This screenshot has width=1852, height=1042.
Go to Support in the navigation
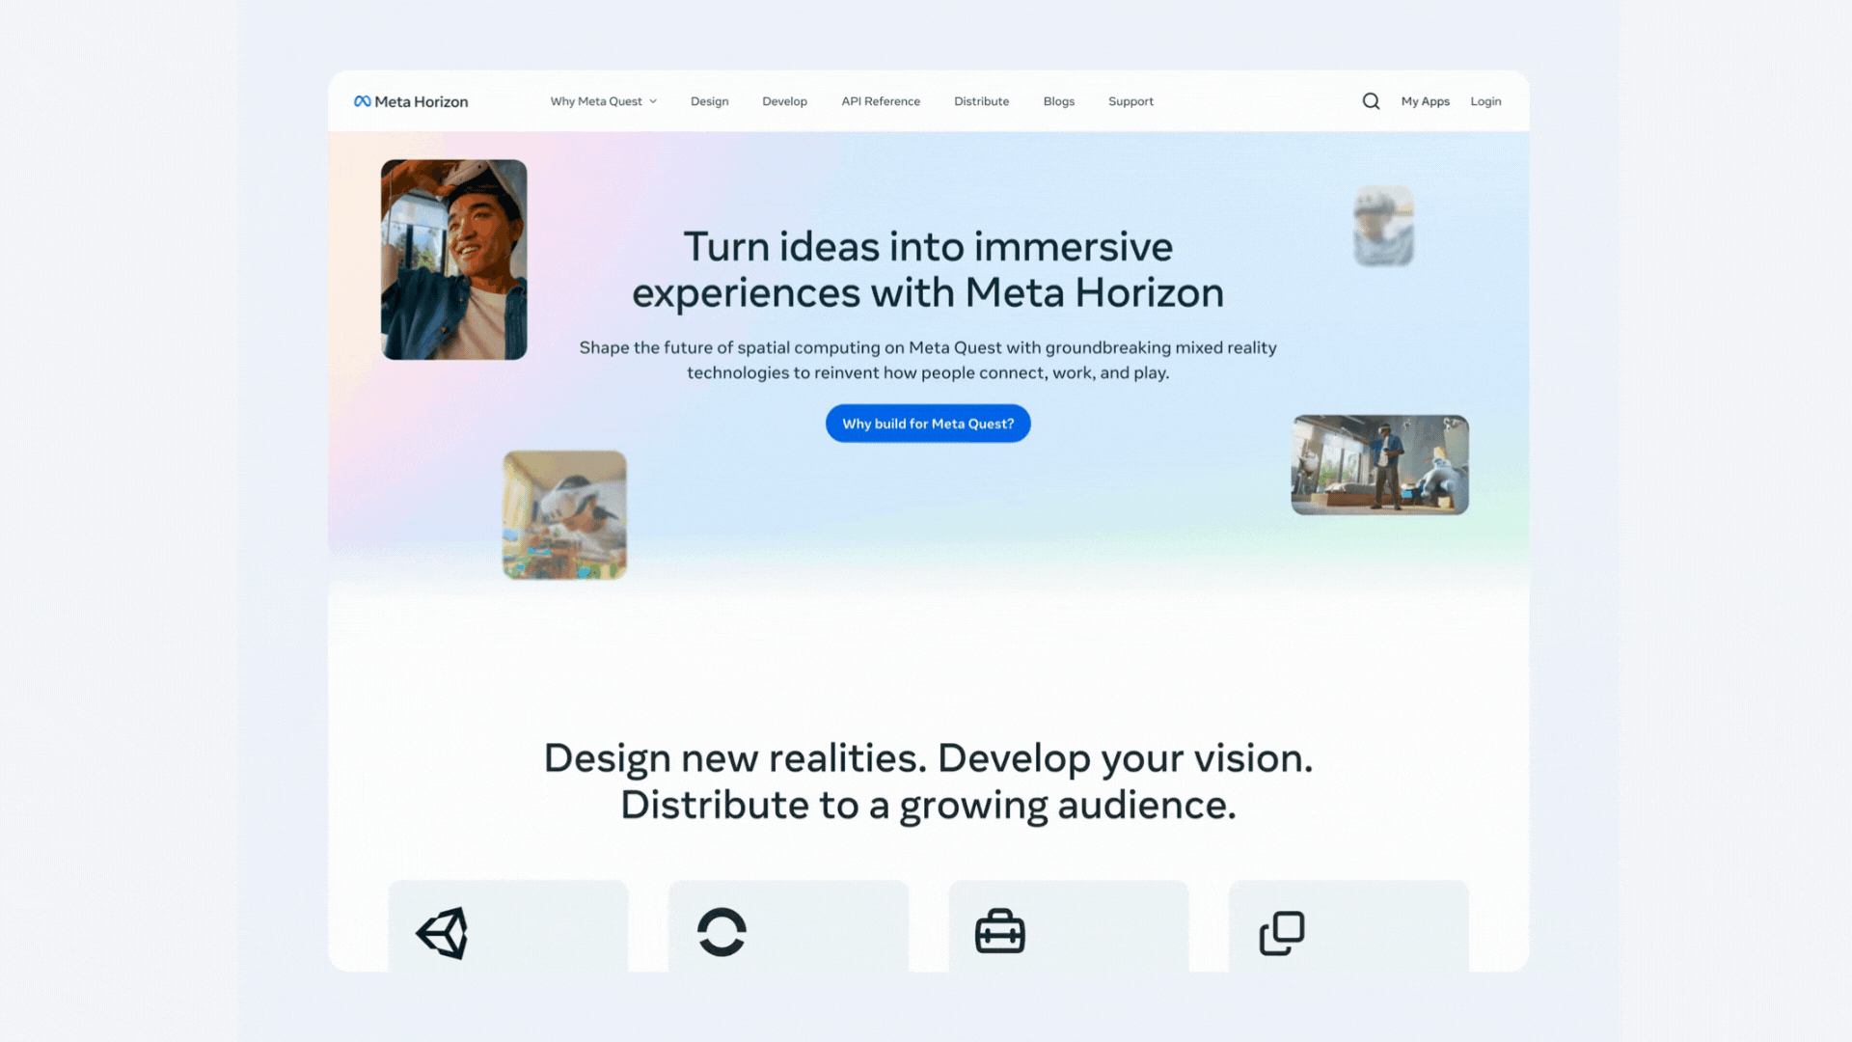coord(1130,101)
